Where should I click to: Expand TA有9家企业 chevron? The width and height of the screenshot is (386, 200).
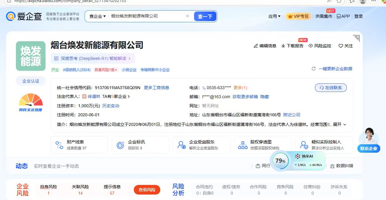click(x=129, y=97)
